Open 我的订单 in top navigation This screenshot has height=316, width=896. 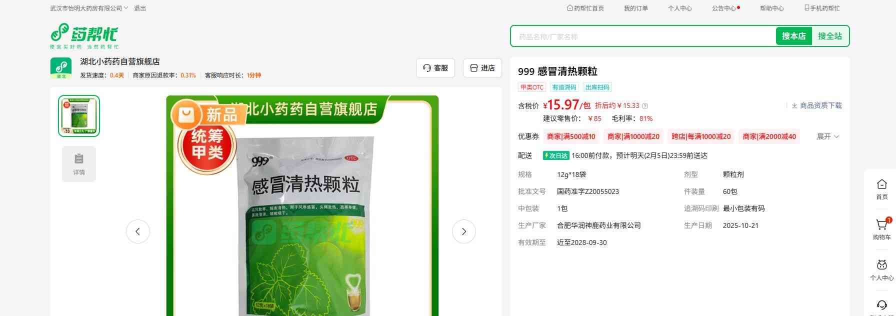coord(635,8)
